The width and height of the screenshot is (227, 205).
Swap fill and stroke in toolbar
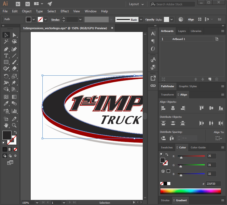(x=16, y=132)
